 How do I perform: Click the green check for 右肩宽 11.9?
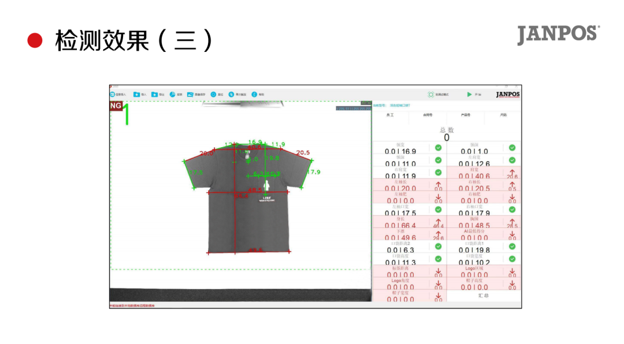438,173
